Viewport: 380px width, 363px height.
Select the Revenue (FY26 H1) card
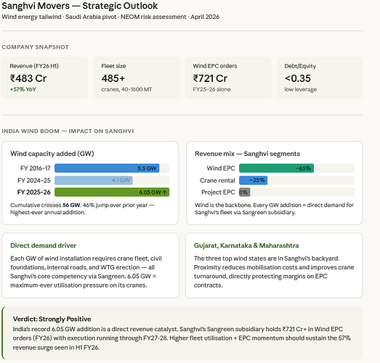[x=45, y=78]
